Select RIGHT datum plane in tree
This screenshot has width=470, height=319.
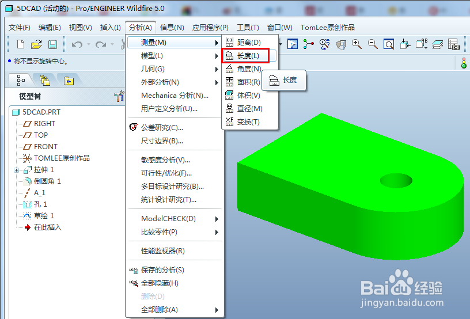39,123
